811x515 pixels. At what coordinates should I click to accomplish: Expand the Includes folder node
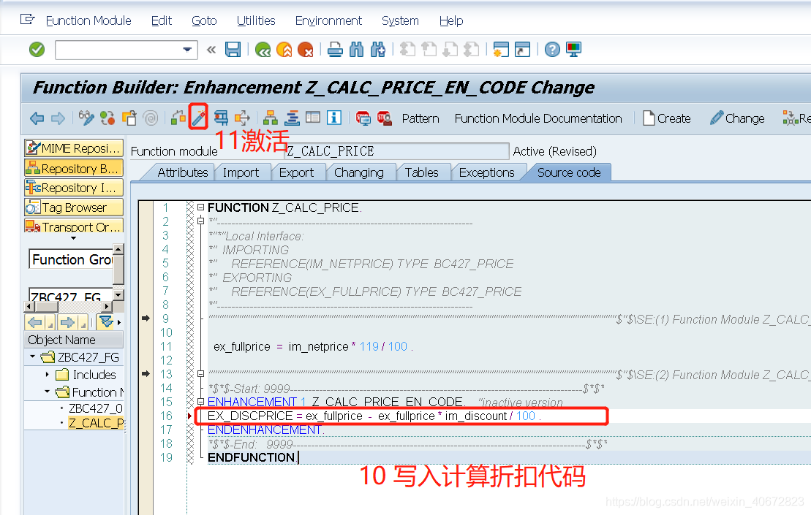(47, 375)
